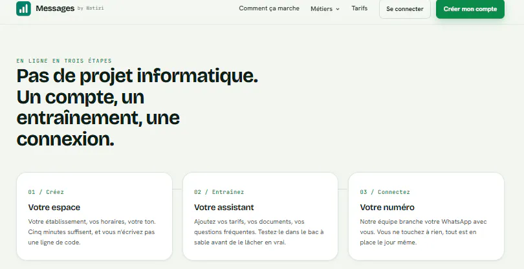Click the '01 / Créez' step label
This screenshot has height=269, width=524.
click(46, 192)
